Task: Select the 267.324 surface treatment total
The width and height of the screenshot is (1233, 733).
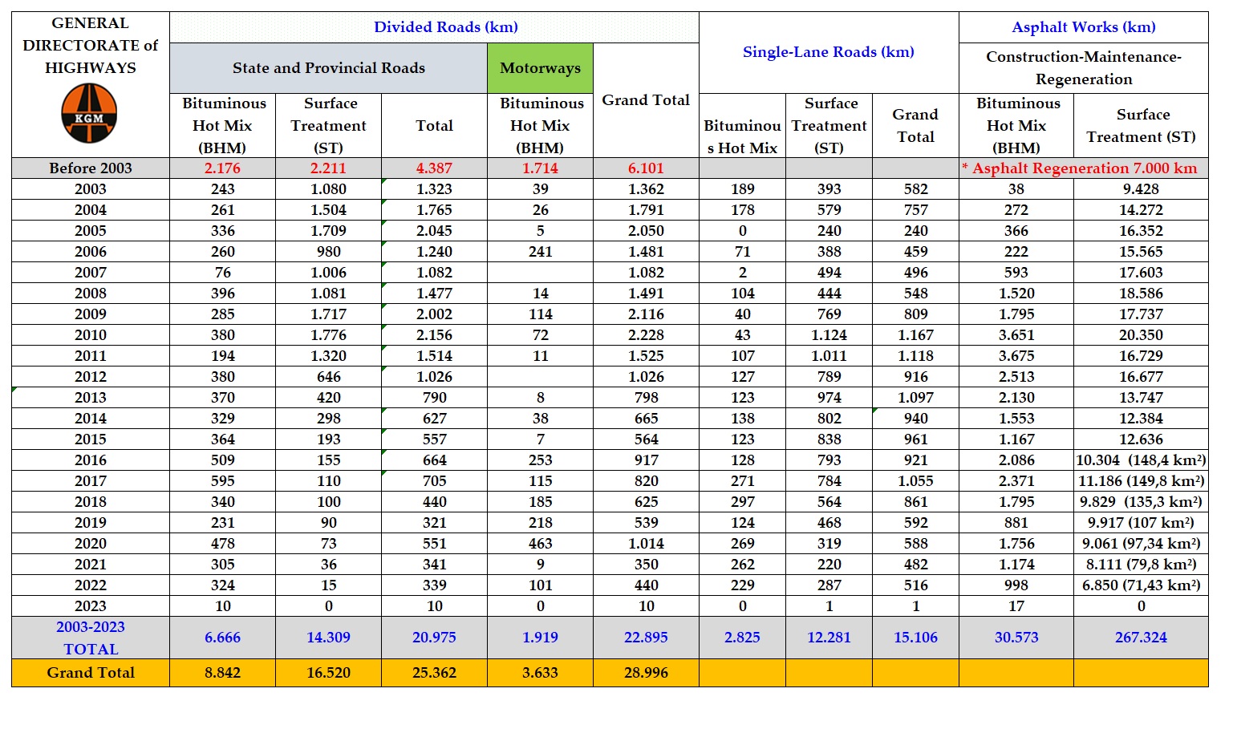Action: coord(1140,638)
